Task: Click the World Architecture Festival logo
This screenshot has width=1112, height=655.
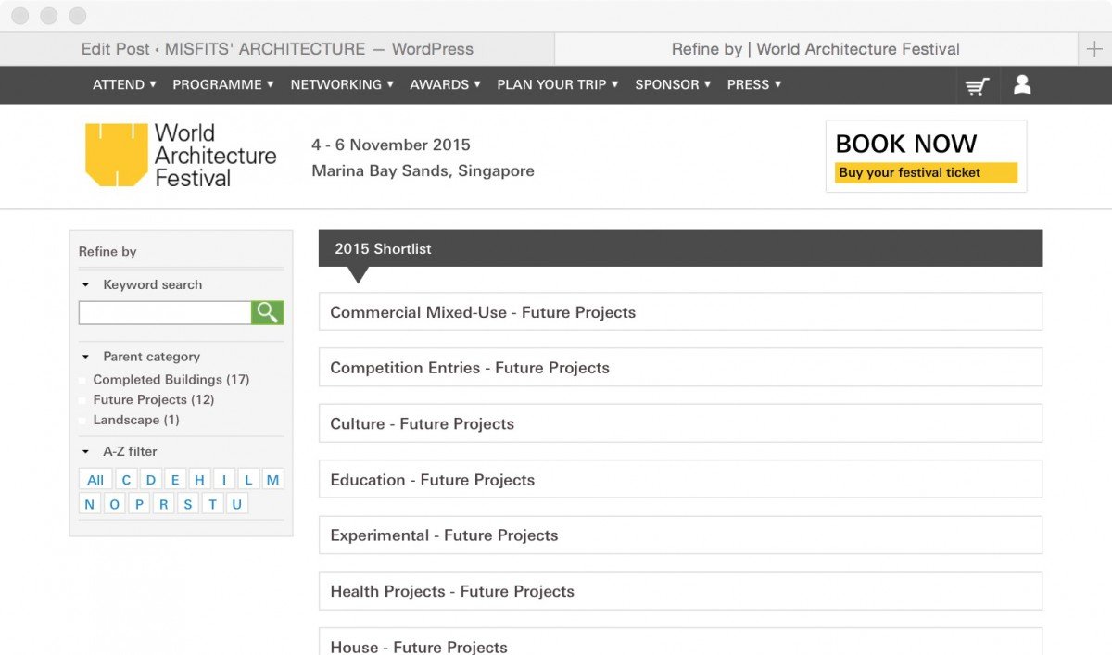Action: tap(181, 156)
